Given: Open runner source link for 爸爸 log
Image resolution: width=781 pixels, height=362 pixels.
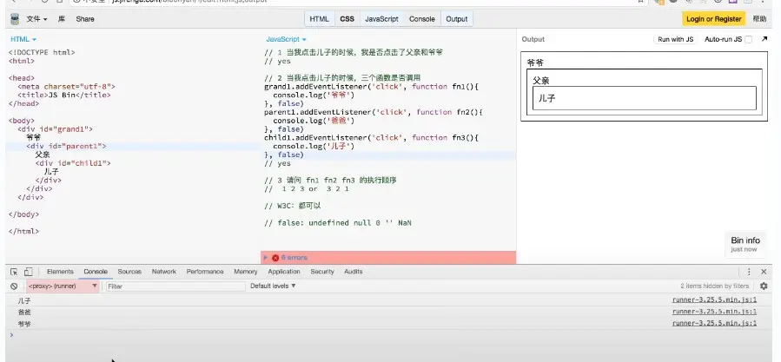Looking at the screenshot, I should [x=714, y=312].
